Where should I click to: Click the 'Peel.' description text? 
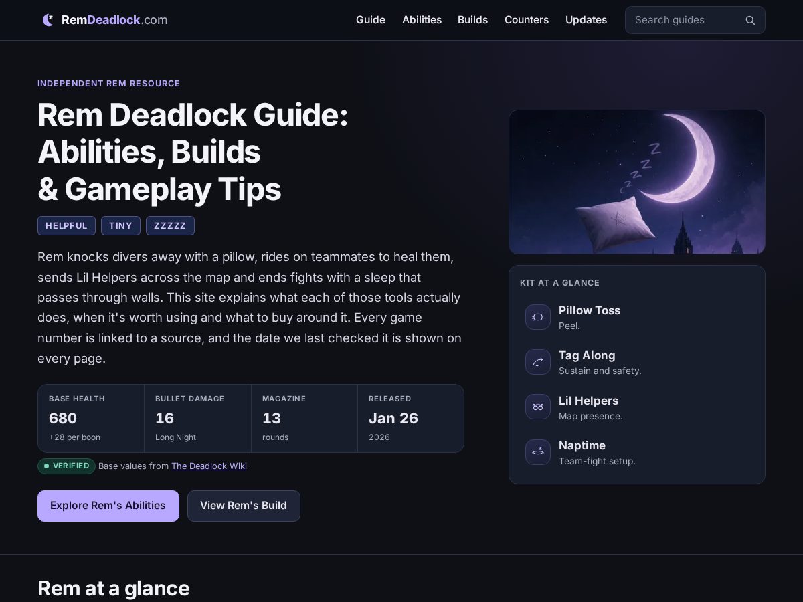tap(569, 326)
